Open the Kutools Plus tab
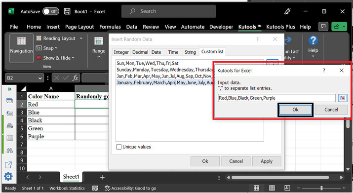The height and width of the screenshot is (193, 353). pyautogui.click(x=280, y=27)
